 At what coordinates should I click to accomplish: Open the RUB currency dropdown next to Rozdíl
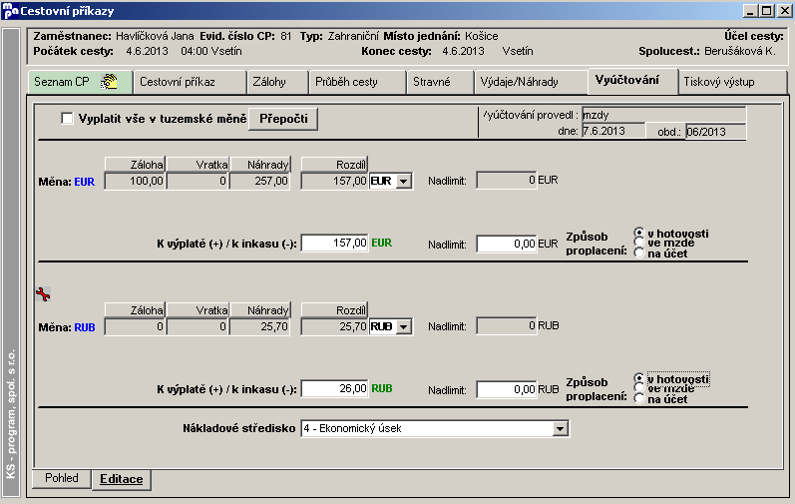pyautogui.click(x=404, y=327)
